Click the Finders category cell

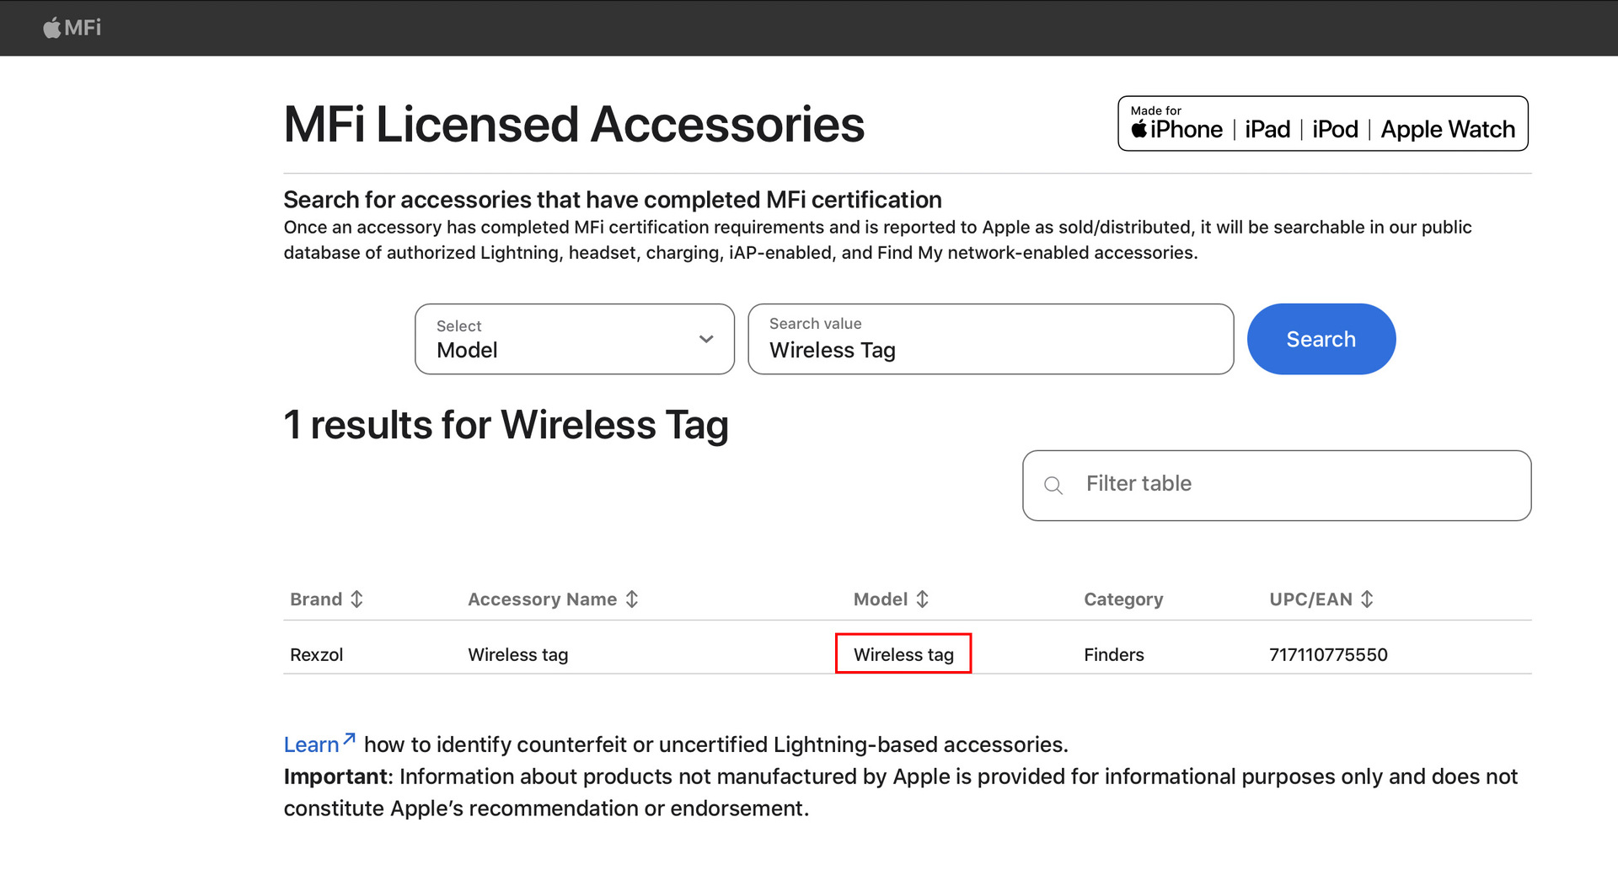click(x=1113, y=655)
